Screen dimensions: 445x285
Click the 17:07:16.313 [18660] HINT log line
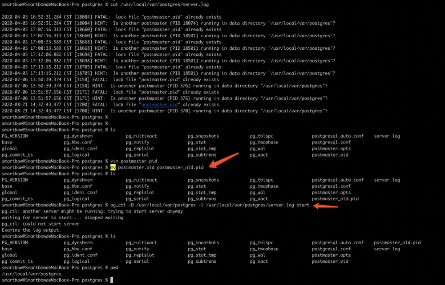coord(169,36)
